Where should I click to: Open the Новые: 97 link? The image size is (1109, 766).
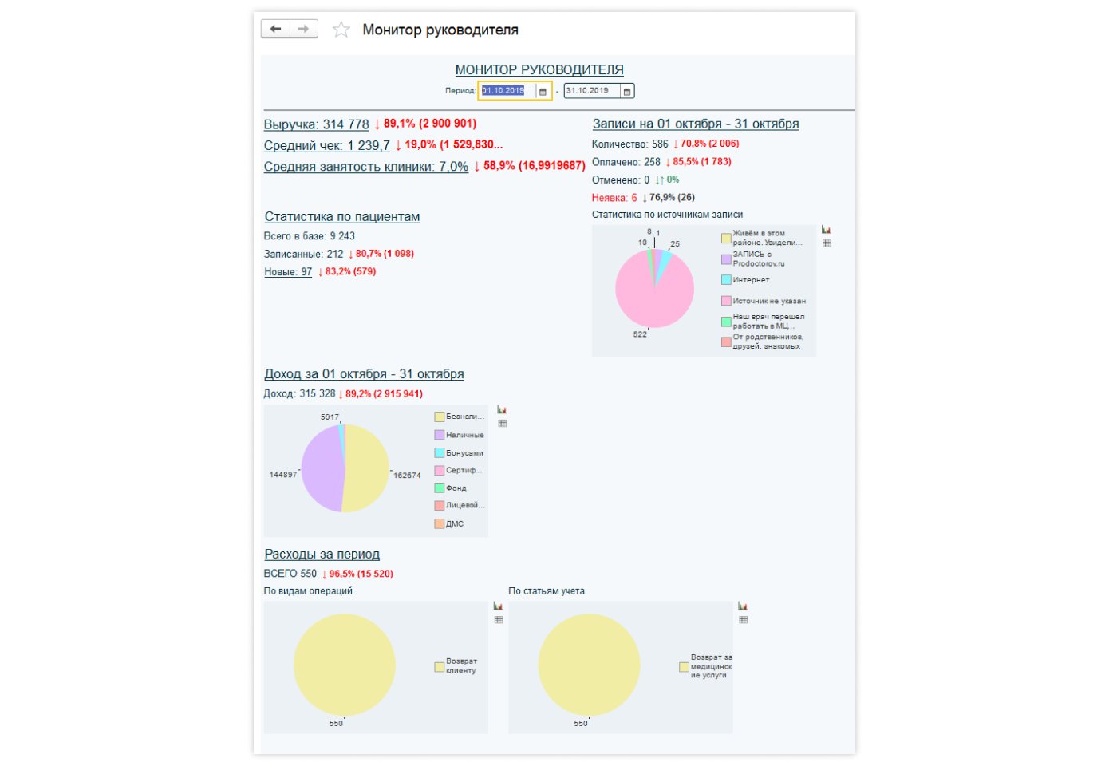coord(288,272)
